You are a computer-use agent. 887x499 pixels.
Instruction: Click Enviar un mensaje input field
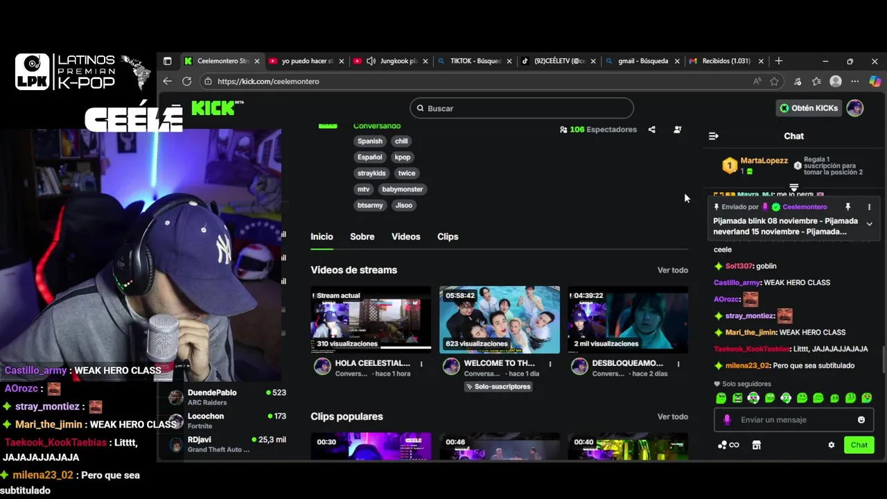[793, 420]
